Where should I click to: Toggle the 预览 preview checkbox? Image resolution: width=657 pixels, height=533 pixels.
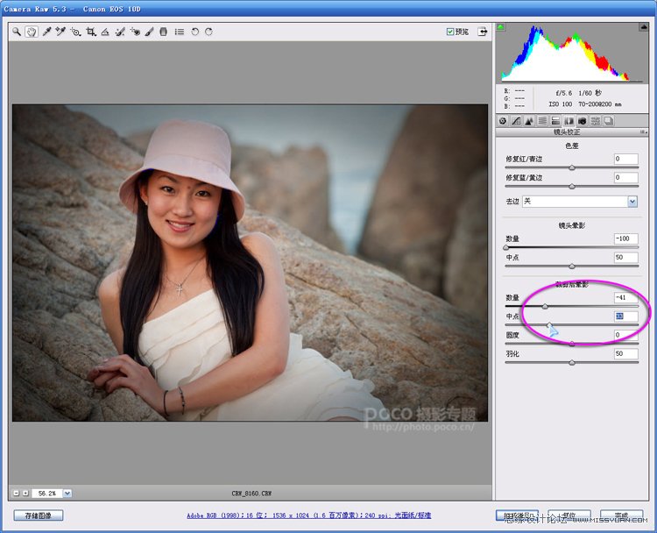click(x=450, y=32)
